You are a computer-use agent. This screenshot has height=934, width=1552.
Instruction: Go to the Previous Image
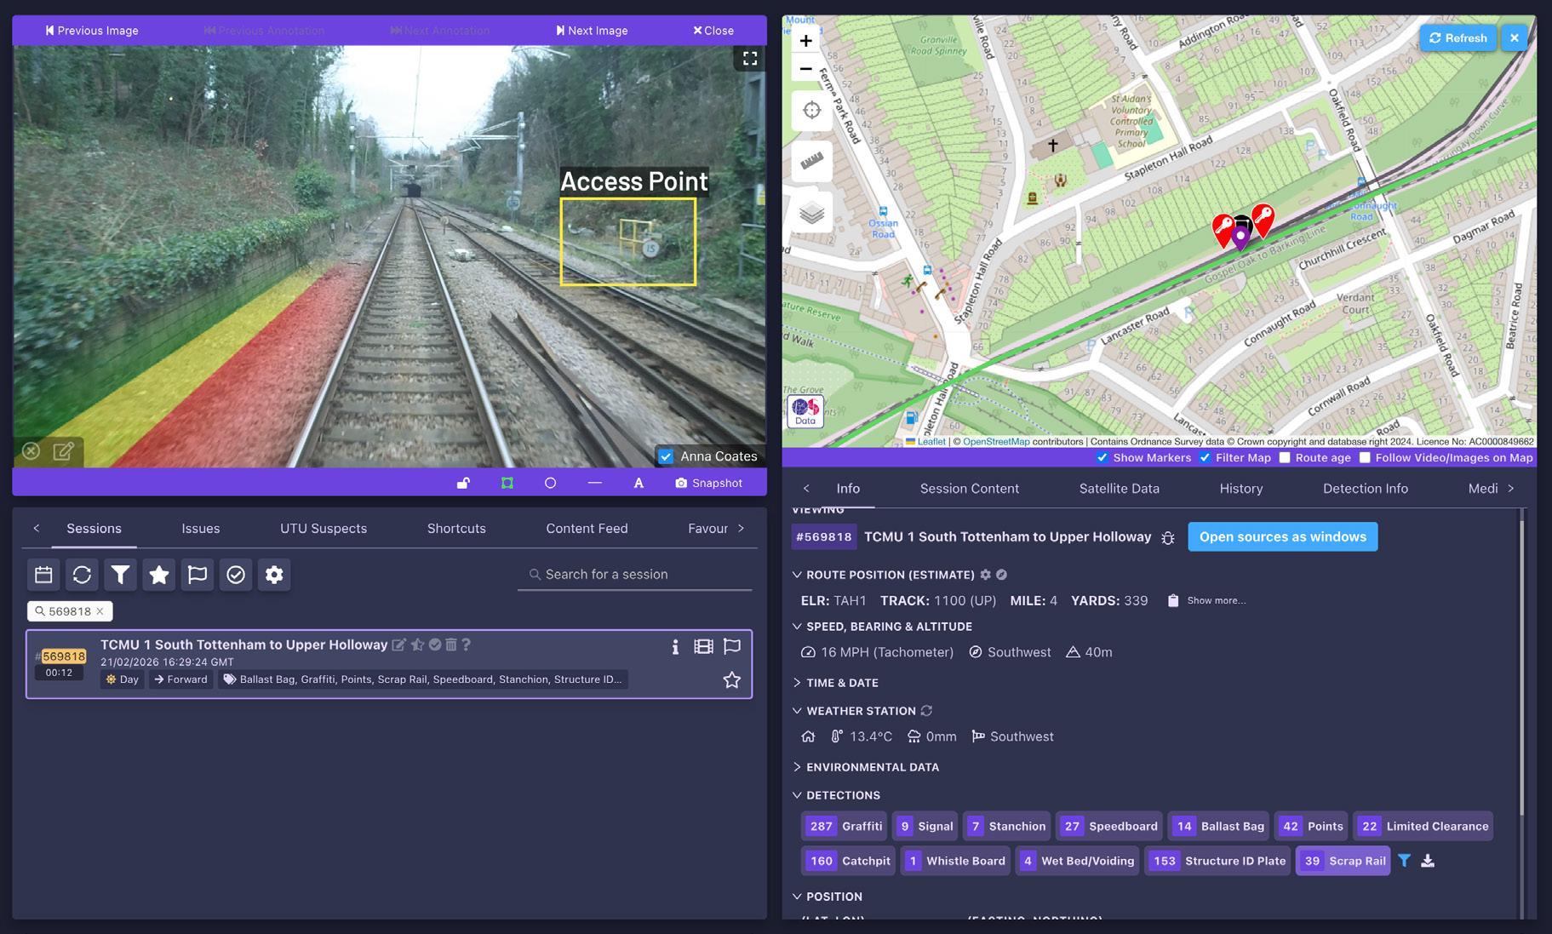[x=92, y=31]
